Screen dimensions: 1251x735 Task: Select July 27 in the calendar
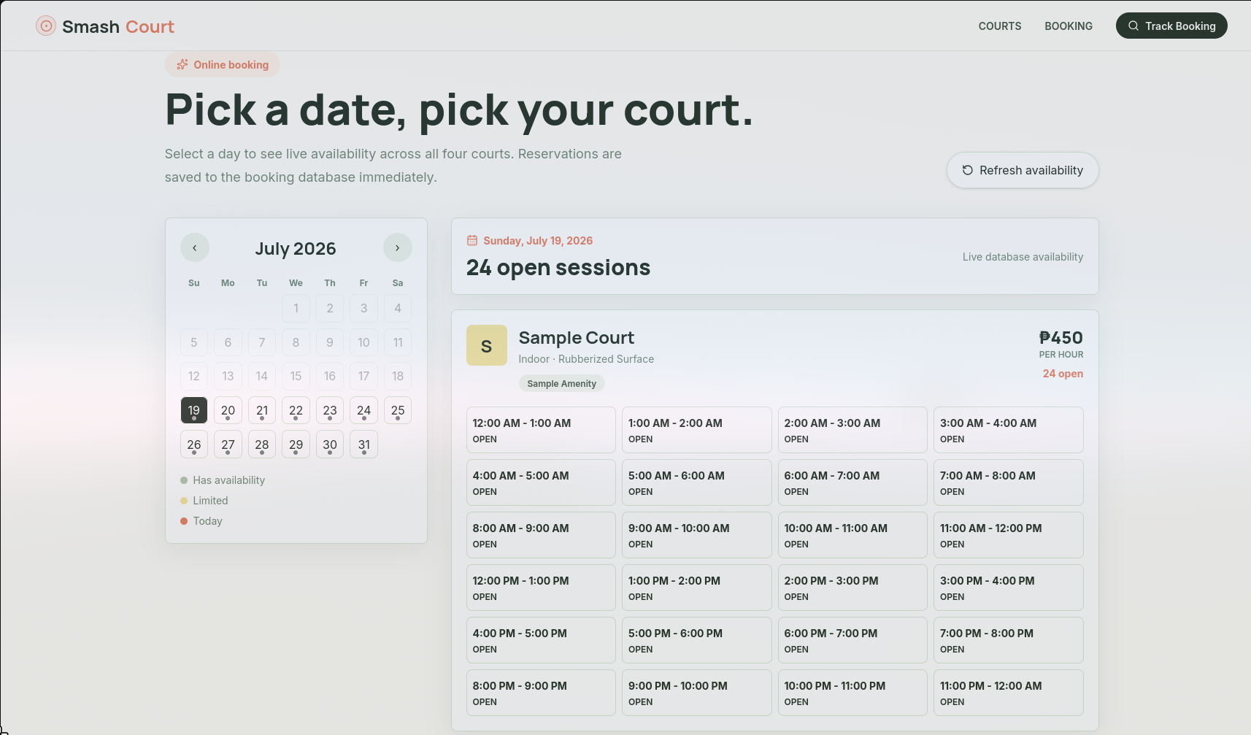click(x=228, y=445)
